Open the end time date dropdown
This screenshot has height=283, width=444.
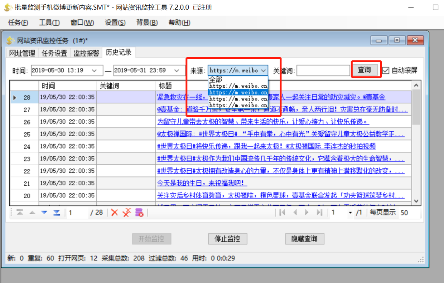177,70
